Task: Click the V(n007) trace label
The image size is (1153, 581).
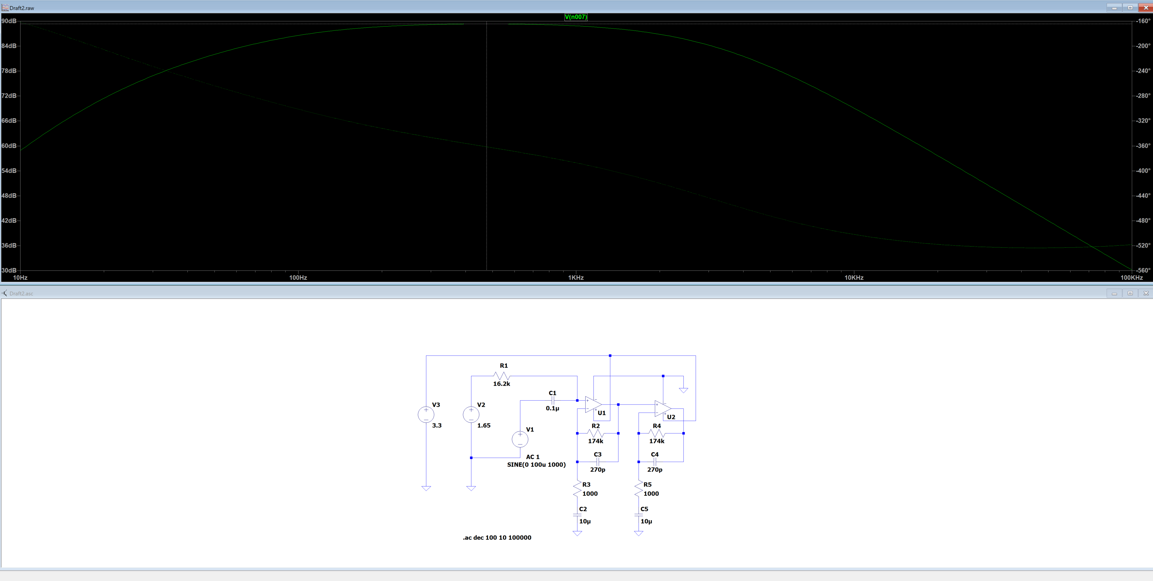Action: point(576,17)
